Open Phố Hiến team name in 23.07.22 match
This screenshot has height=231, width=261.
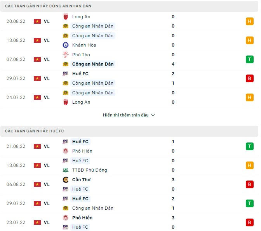point(82,218)
